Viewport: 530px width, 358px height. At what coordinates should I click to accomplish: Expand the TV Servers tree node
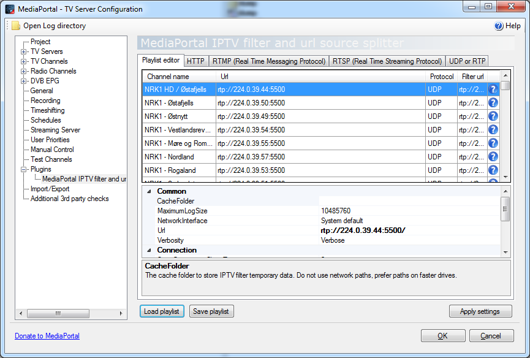tap(23, 51)
